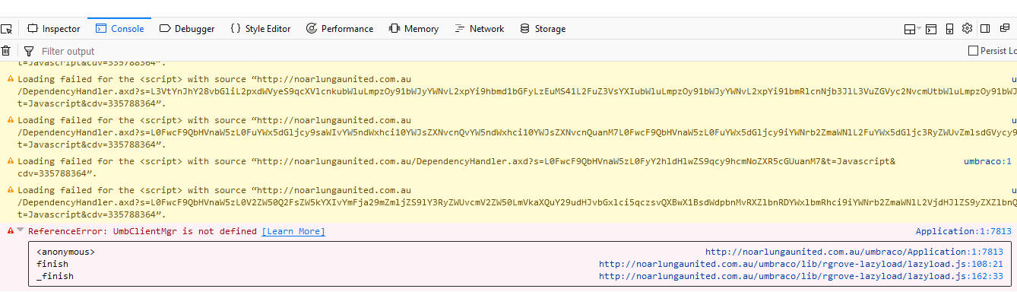This screenshot has height=292, width=1017.
Task: Open the Application:1:7813 source link
Action: tap(964, 231)
